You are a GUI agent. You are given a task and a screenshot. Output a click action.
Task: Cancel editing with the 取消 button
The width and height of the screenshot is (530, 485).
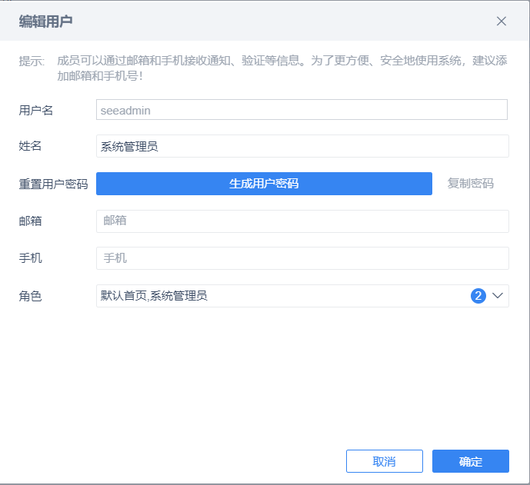385,461
